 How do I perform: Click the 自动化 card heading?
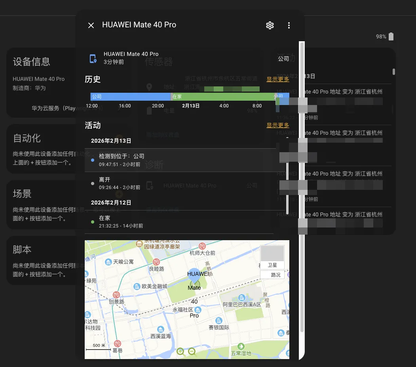tap(27, 138)
